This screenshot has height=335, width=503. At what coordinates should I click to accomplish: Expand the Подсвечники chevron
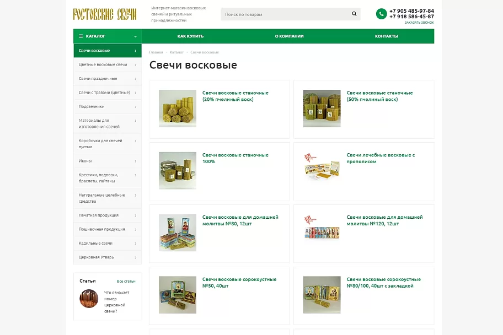(x=136, y=107)
